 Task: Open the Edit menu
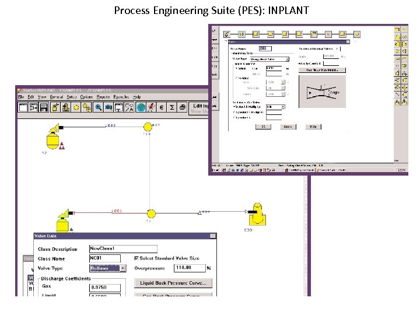31,97
